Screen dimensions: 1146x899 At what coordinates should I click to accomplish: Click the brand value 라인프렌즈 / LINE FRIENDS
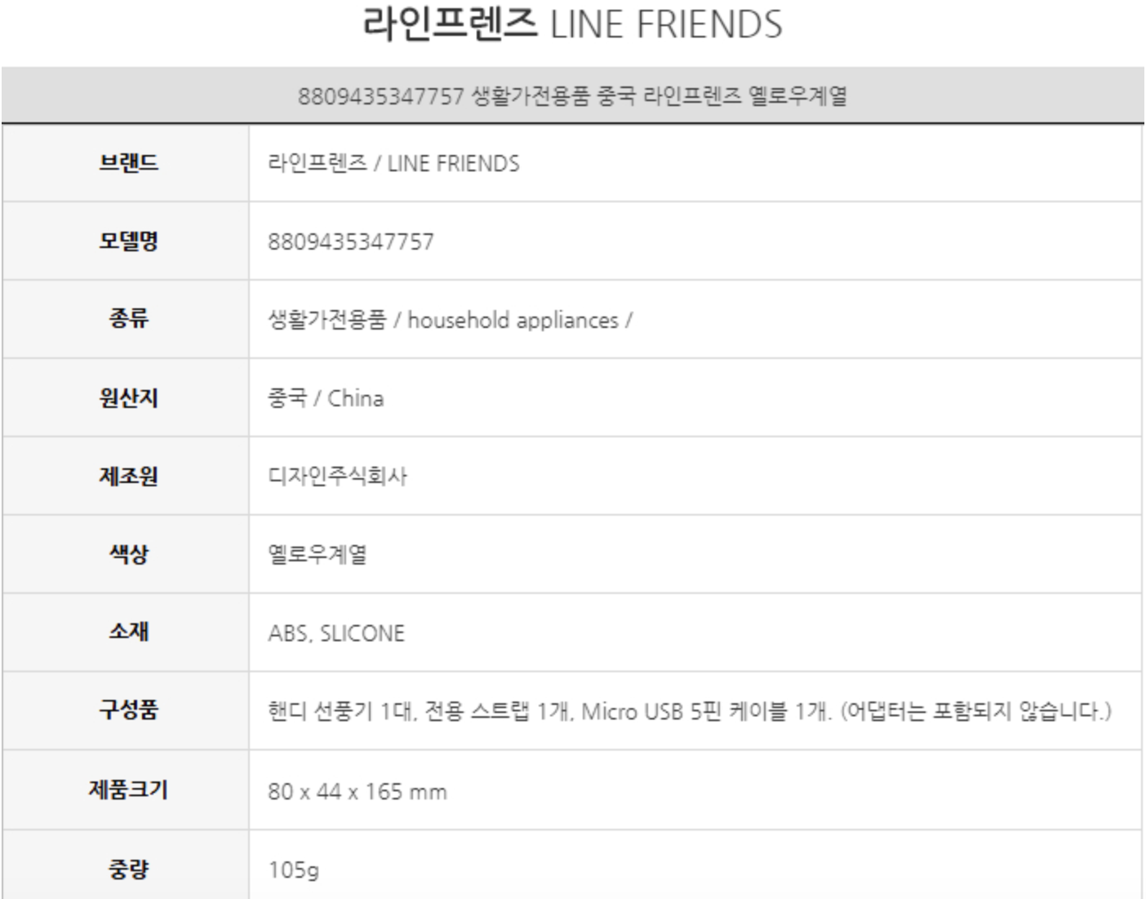393,163
